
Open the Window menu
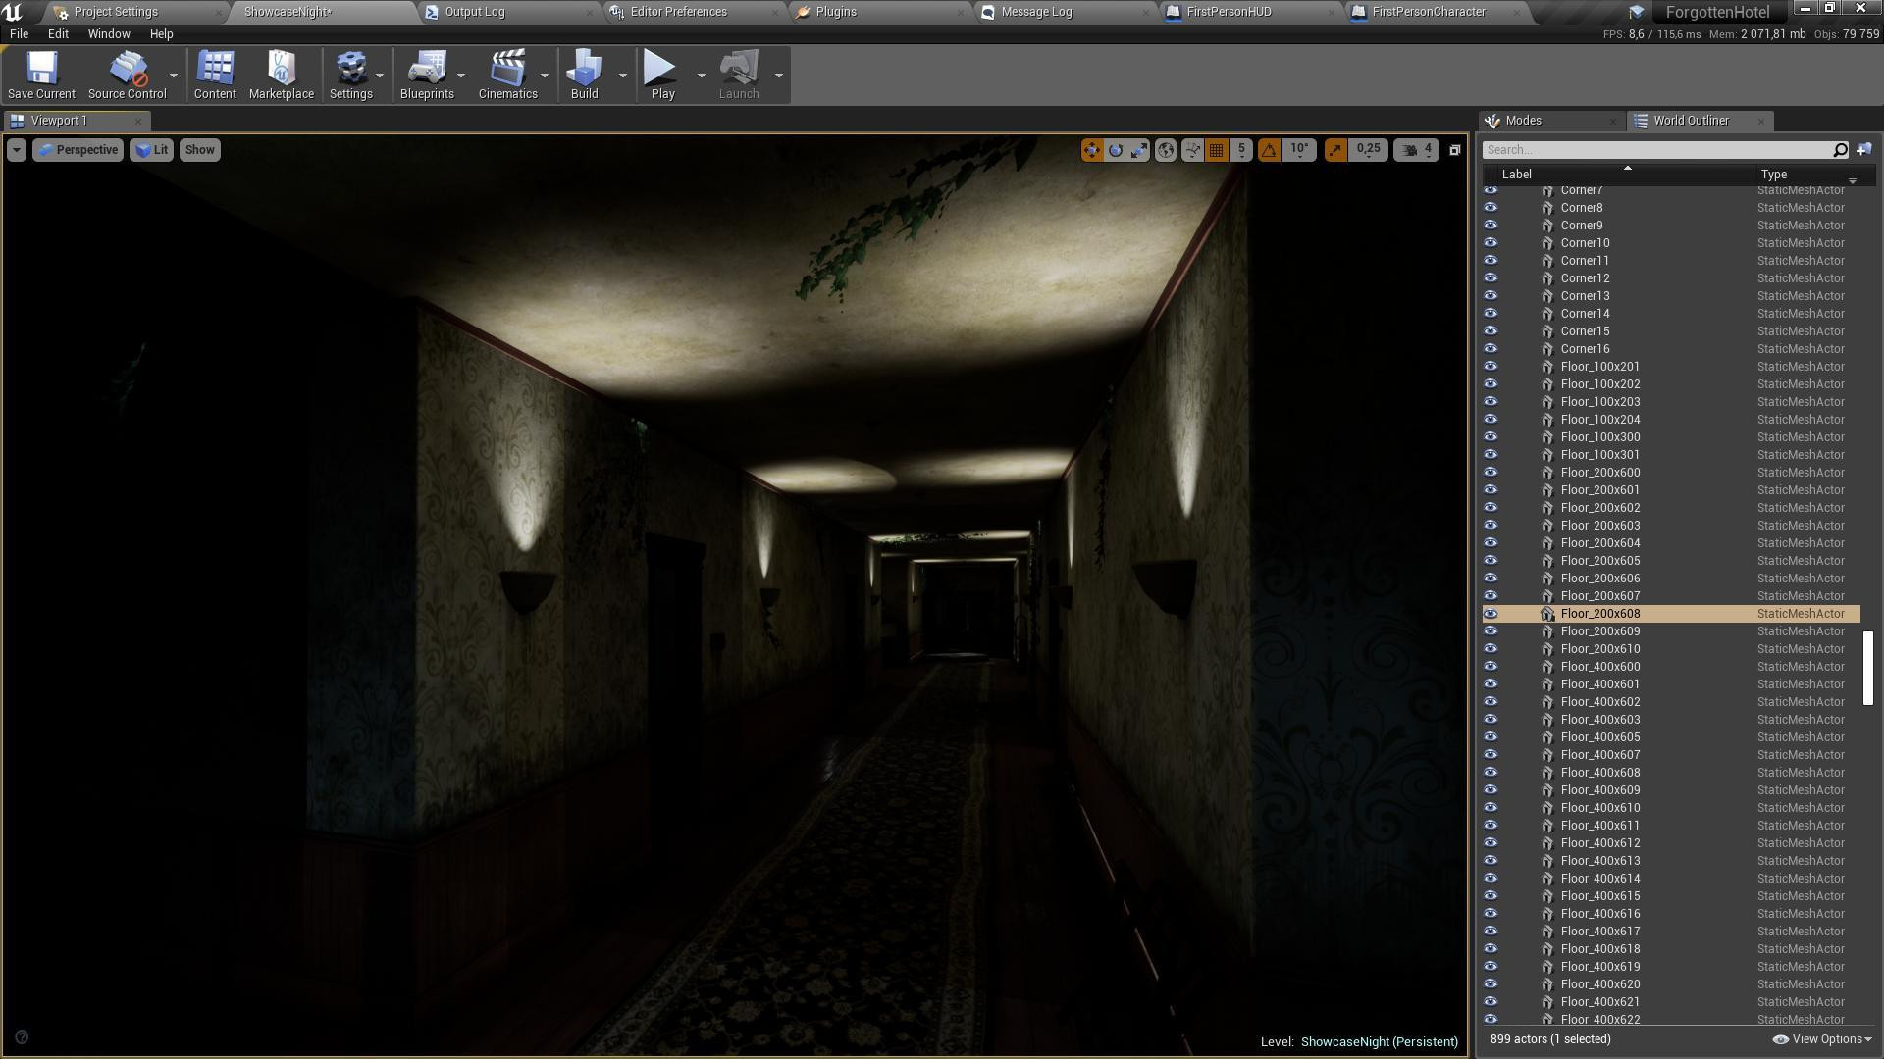109,34
